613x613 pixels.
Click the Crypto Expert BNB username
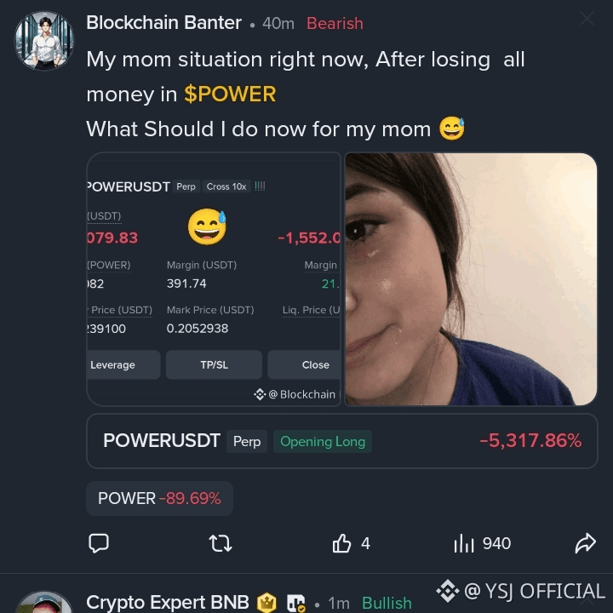coord(168,602)
